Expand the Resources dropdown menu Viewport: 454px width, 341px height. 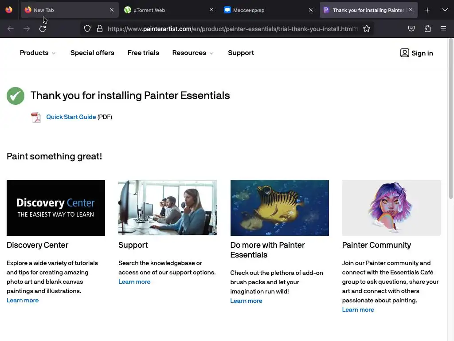click(193, 53)
